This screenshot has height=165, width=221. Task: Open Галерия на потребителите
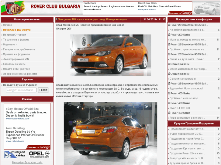[19, 49]
